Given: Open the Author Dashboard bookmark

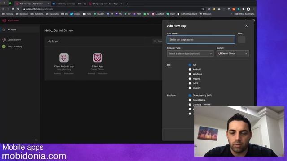Looking at the screenshot, I should click(187, 14).
